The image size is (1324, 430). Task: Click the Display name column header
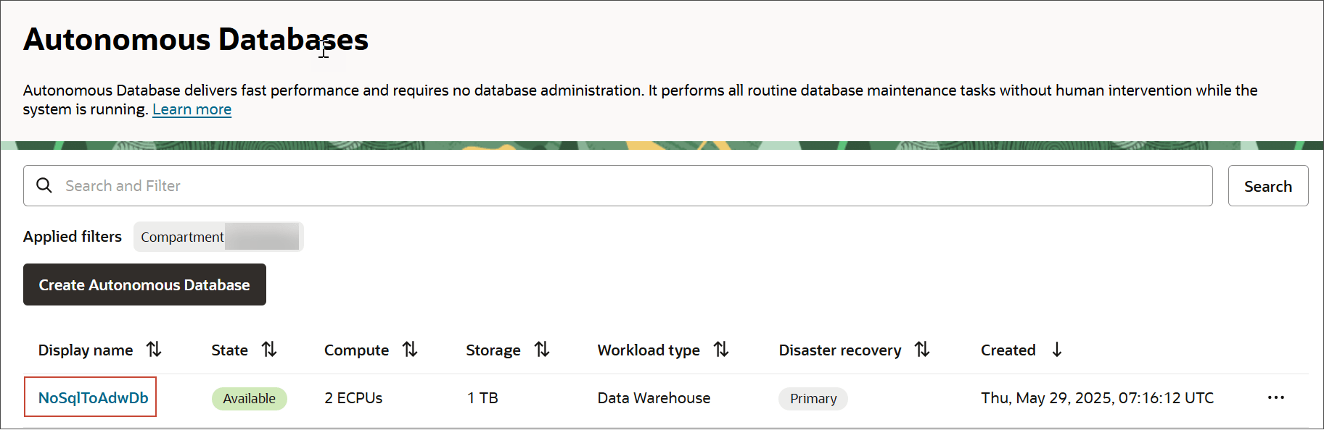[x=86, y=350]
